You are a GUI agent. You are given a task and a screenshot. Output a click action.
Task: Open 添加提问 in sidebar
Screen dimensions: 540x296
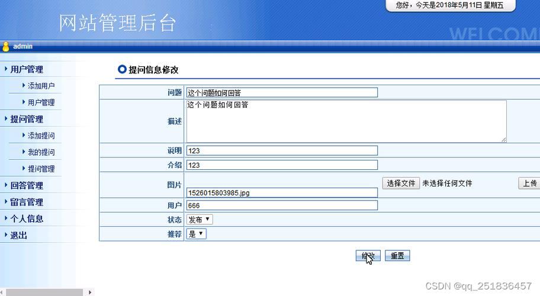[x=41, y=136]
